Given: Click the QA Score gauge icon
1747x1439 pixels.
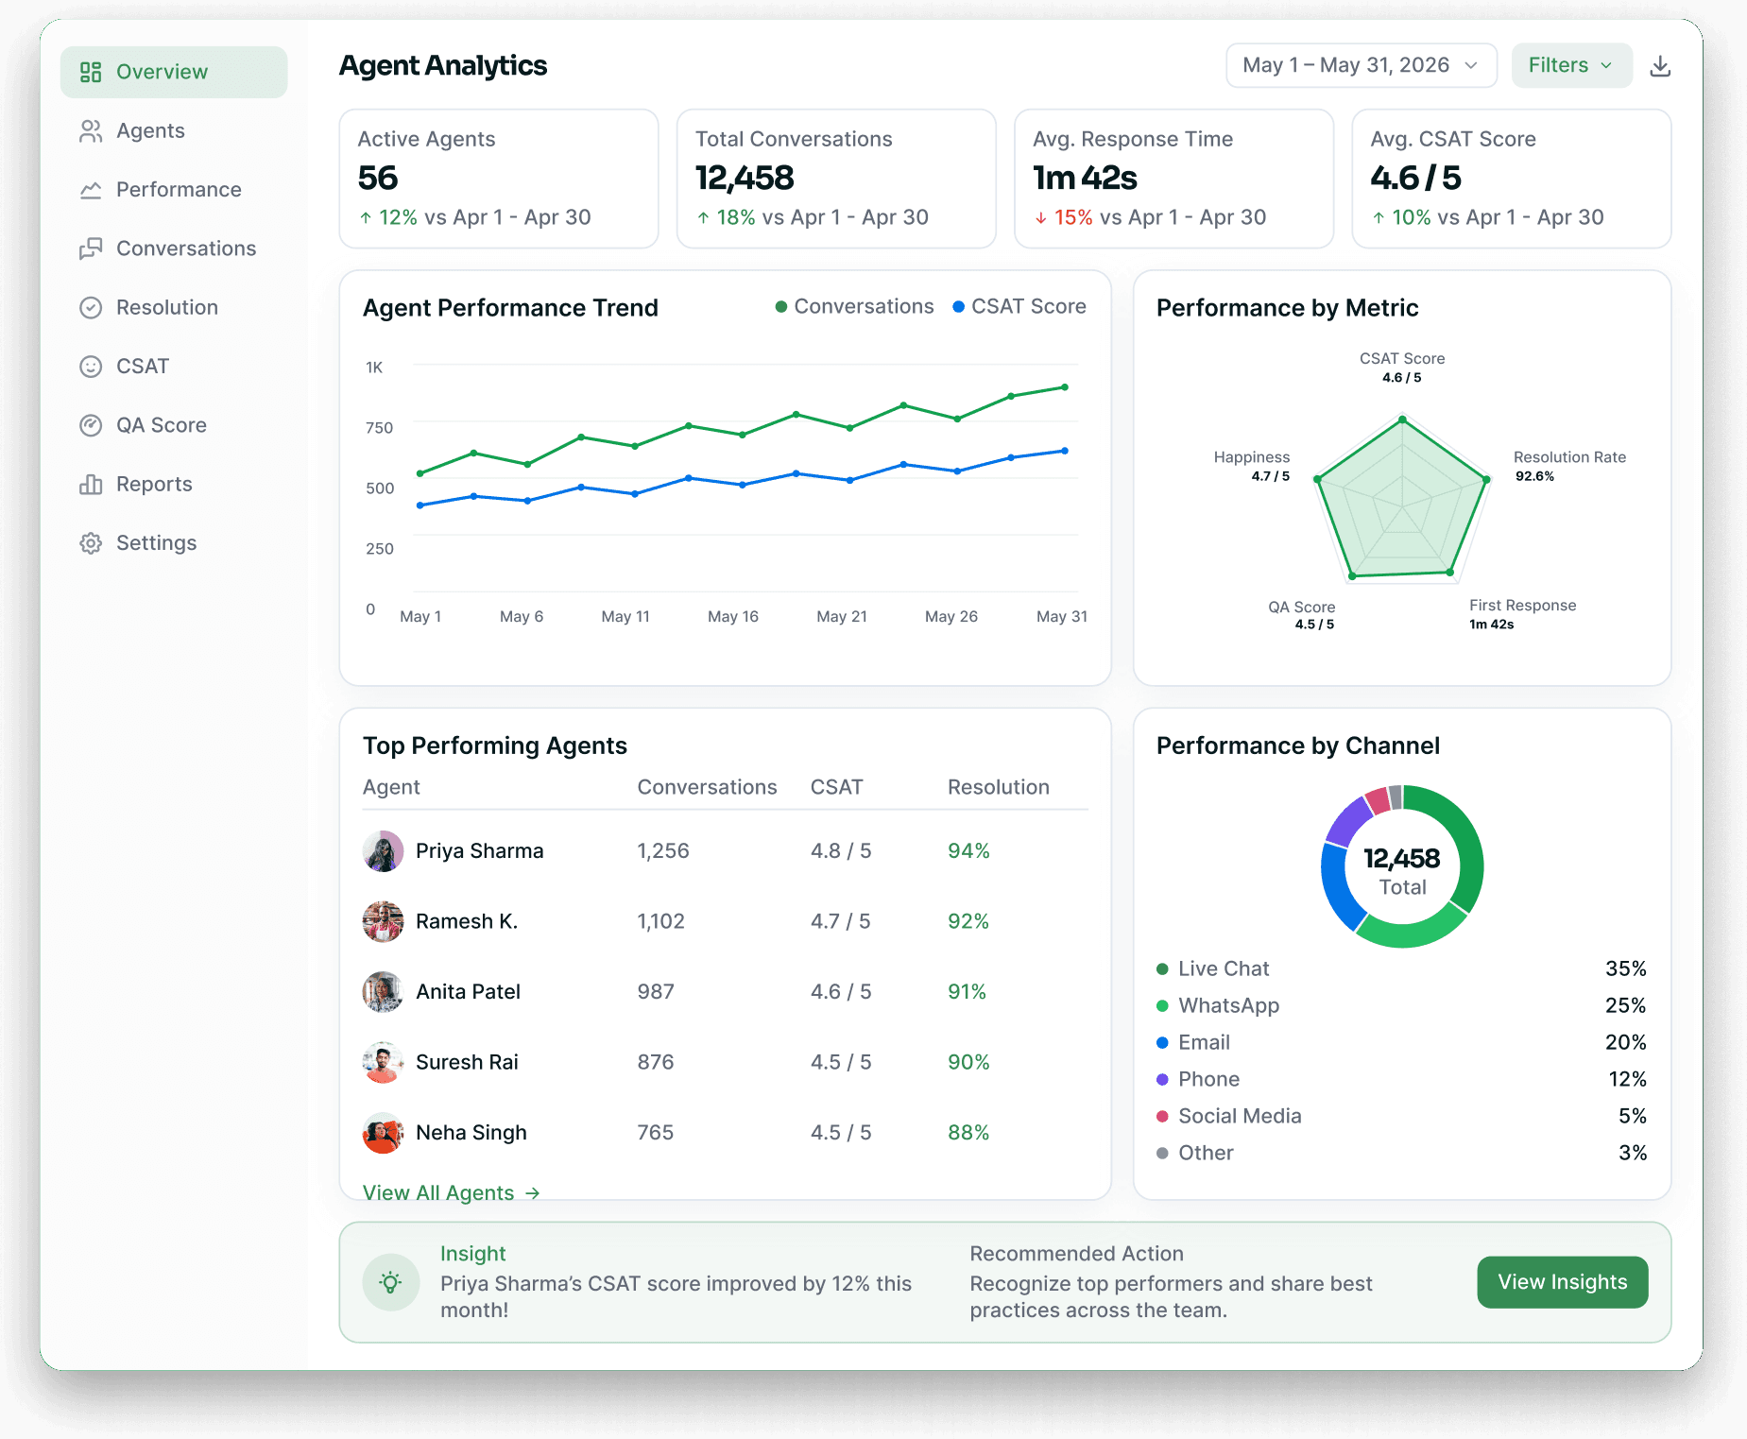Looking at the screenshot, I should (91, 425).
